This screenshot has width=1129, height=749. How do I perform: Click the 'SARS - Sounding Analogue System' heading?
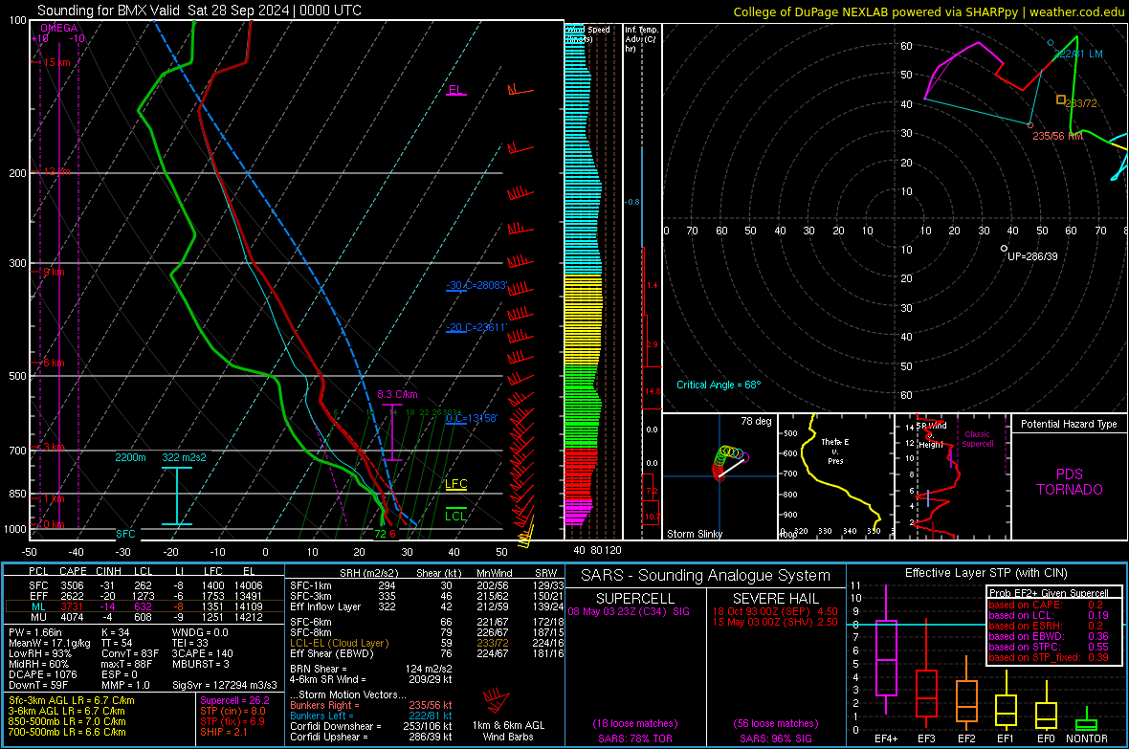706,576
